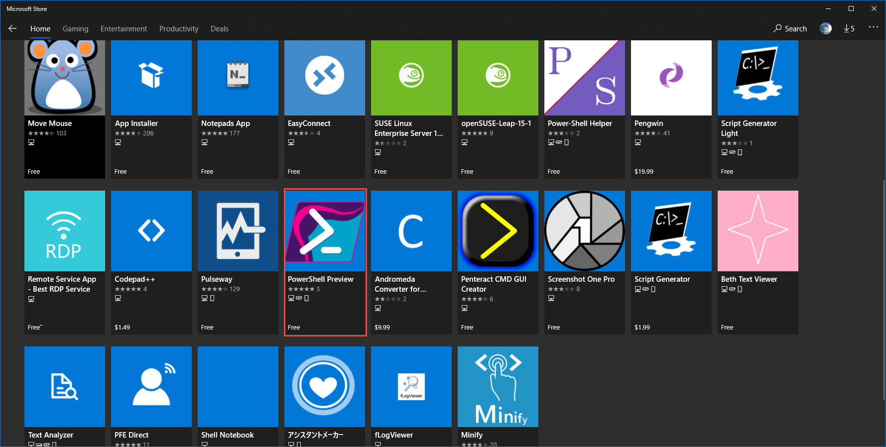Viewport: 886px width, 447px height.
Task: Open the Script Generator Light icon
Action: point(758,78)
